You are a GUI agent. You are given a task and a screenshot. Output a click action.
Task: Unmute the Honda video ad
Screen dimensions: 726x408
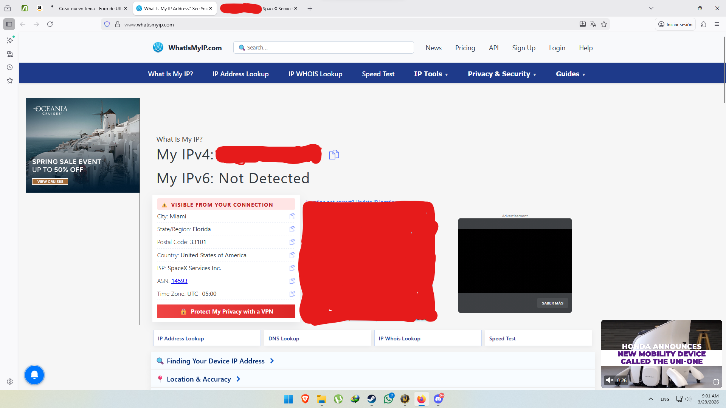[609, 380]
